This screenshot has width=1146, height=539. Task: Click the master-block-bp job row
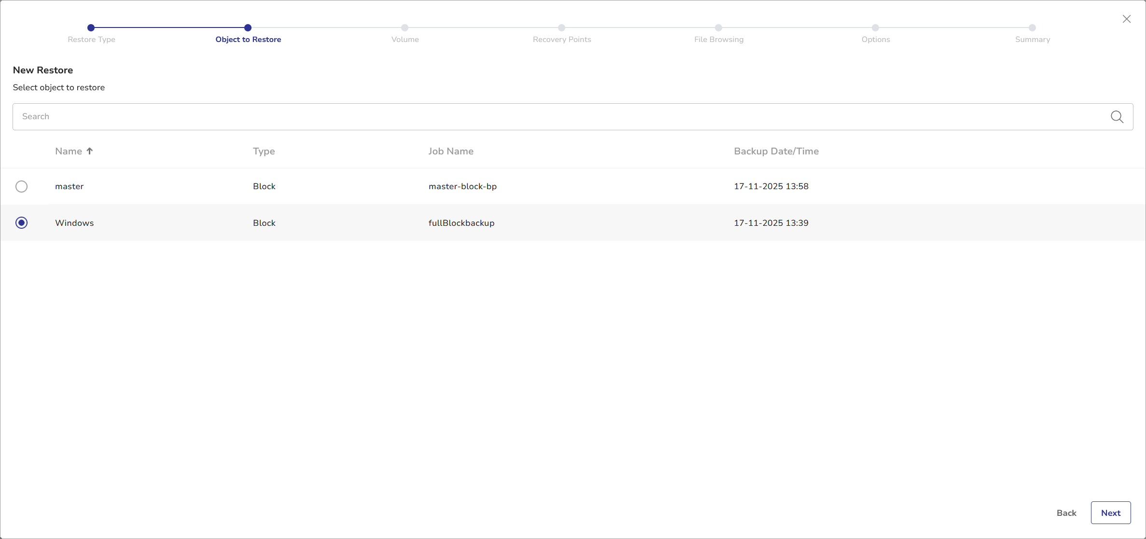coord(462,186)
